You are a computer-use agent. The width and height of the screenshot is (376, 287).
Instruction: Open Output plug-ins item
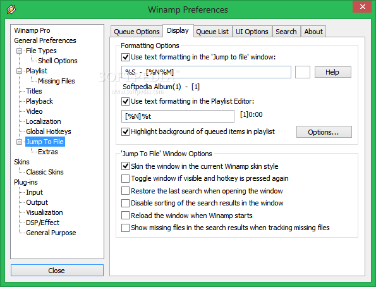(x=37, y=202)
